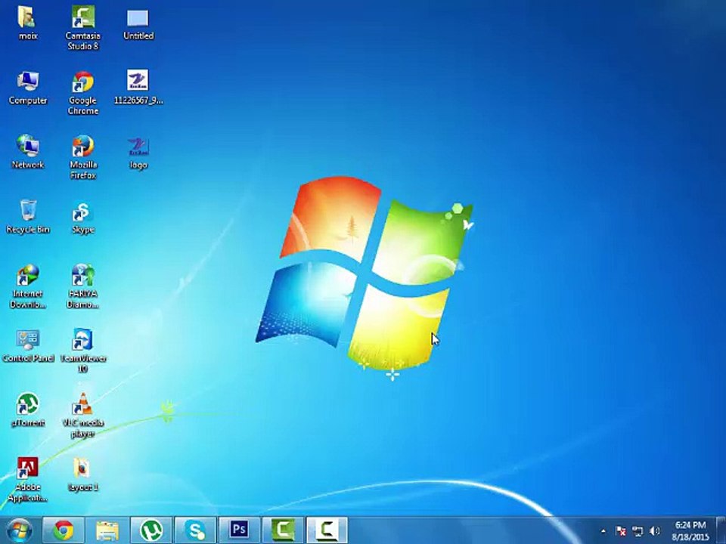Image resolution: width=726 pixels, height=544 pixels.
Task: Switch to µTorrent in the taskbar
Action: coord(151,530)
